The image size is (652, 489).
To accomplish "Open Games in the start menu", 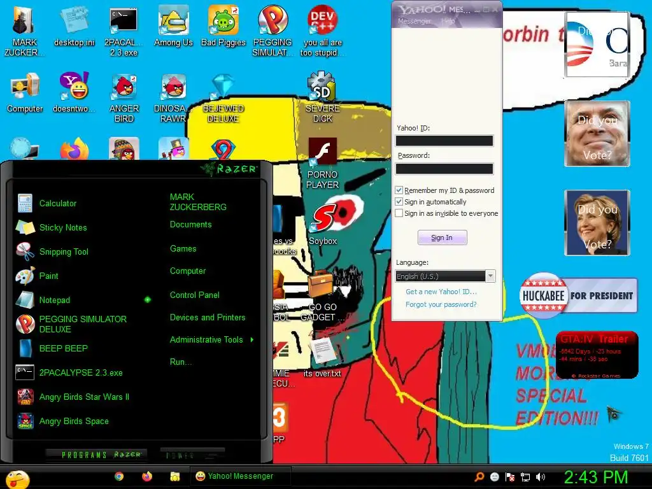I will (183, 249).
